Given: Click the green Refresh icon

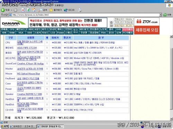Looking at the screenshot, I should click(x=28, y=10).
